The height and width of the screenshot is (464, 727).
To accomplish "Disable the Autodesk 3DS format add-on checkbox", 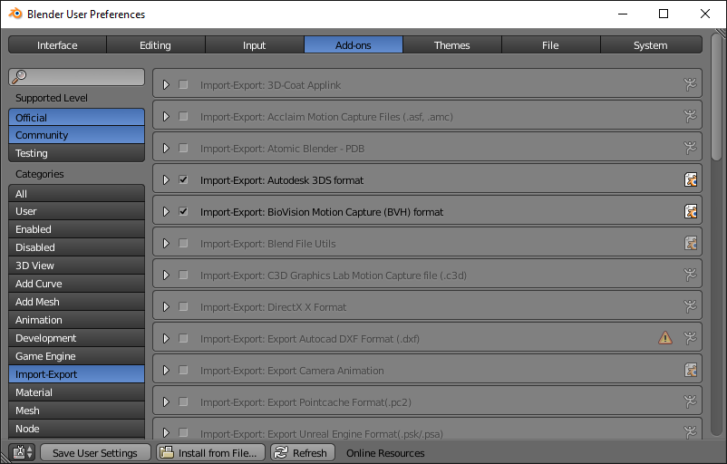I will (x=184, y=179).
